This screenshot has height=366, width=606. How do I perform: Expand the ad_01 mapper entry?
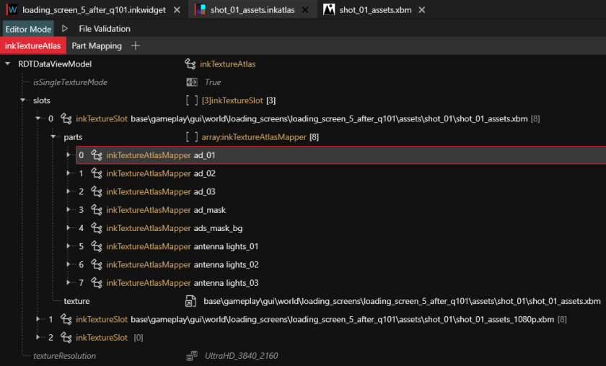(69, 154)
